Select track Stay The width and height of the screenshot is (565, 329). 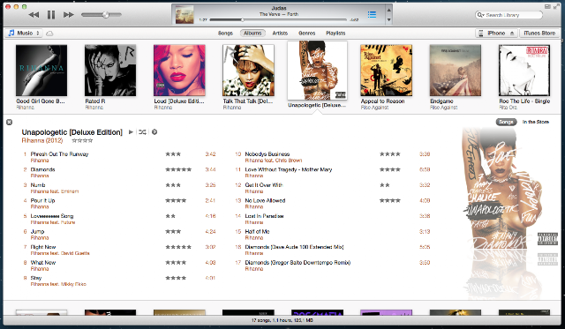[36, 278]
